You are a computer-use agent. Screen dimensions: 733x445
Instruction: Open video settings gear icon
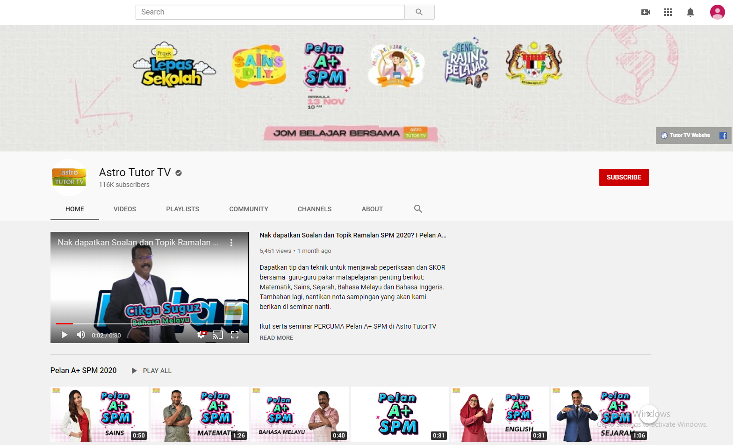coord(201,335)
